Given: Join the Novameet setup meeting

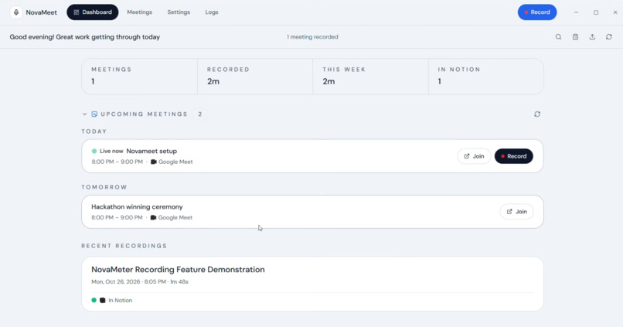Looking at the screenshot, I should tap(474, 156).
